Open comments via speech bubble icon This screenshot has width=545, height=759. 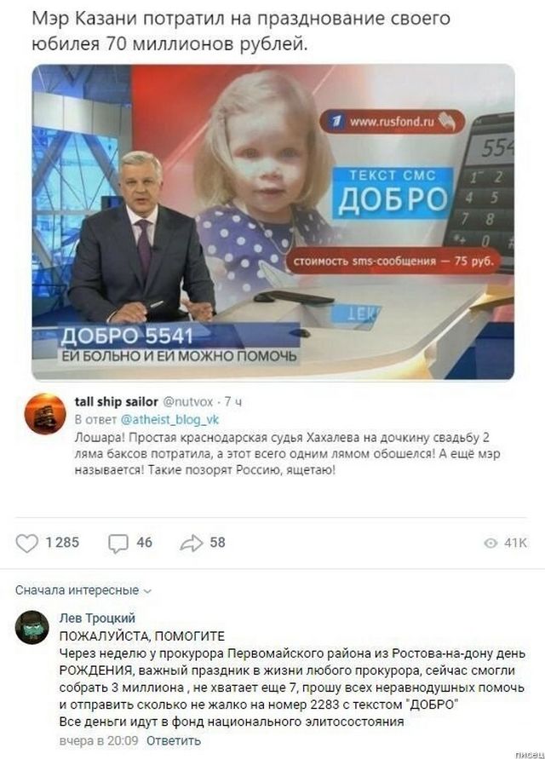(118, 543)
